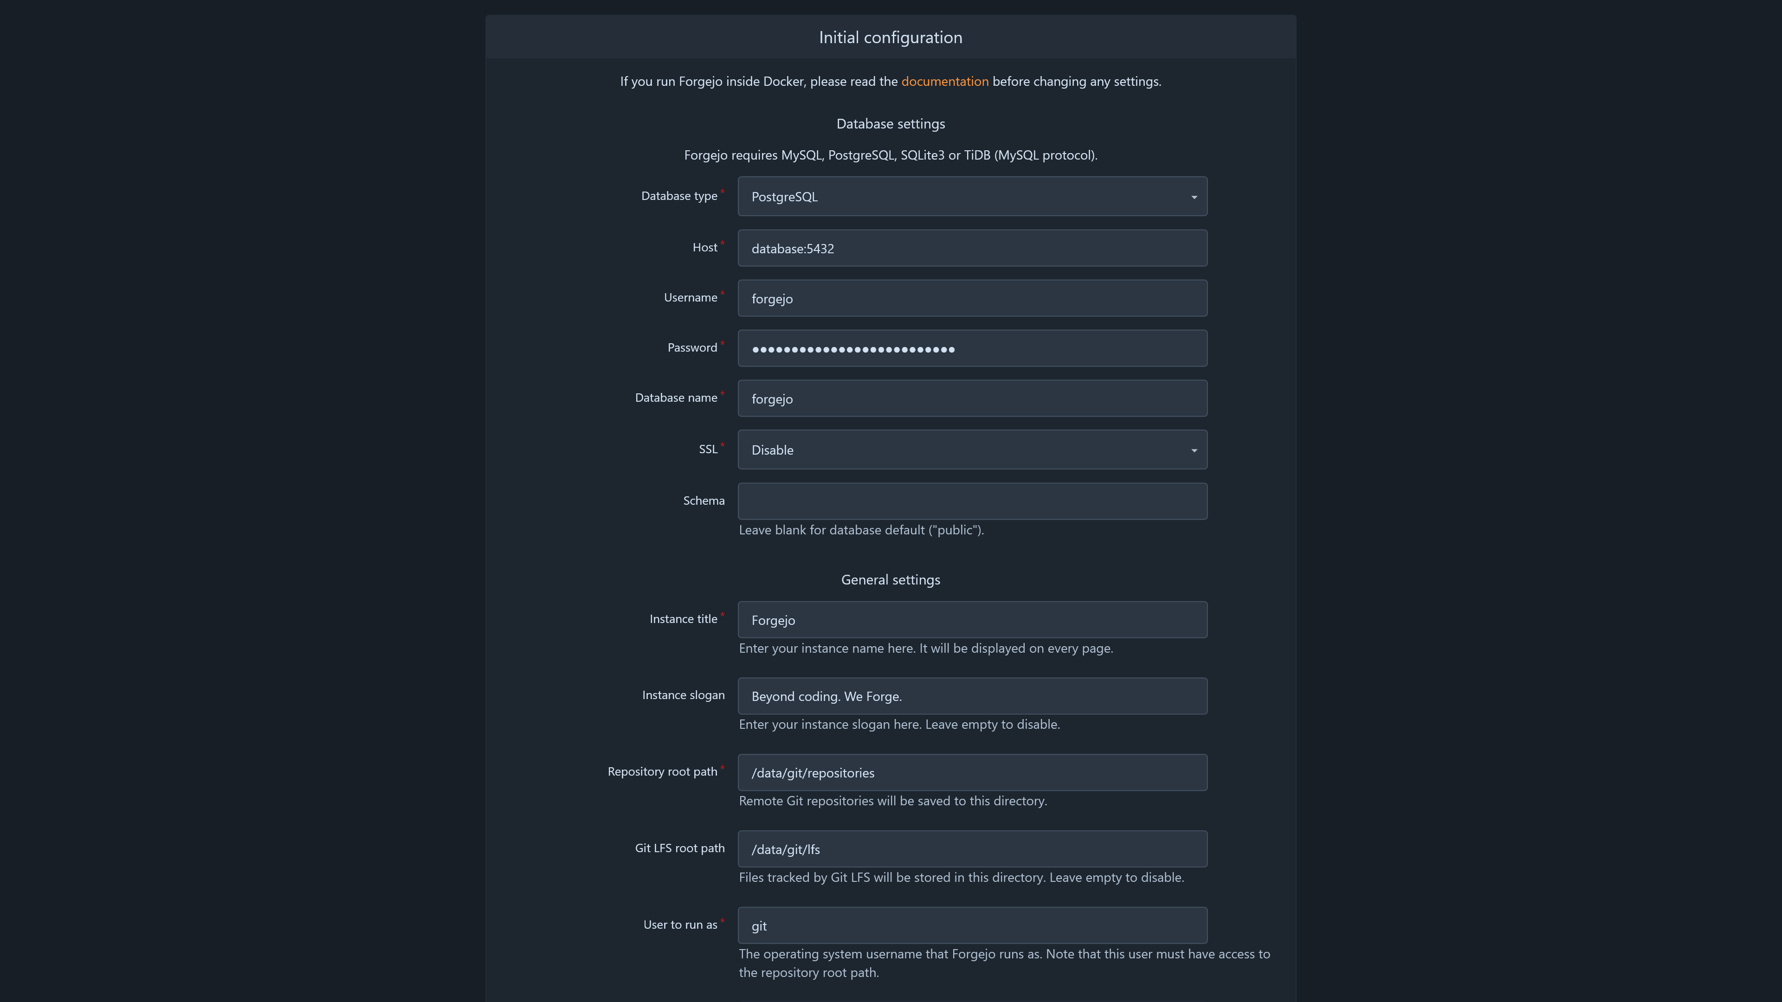
Task: Click the empty Schema input field
Action: tap(972, 501)
